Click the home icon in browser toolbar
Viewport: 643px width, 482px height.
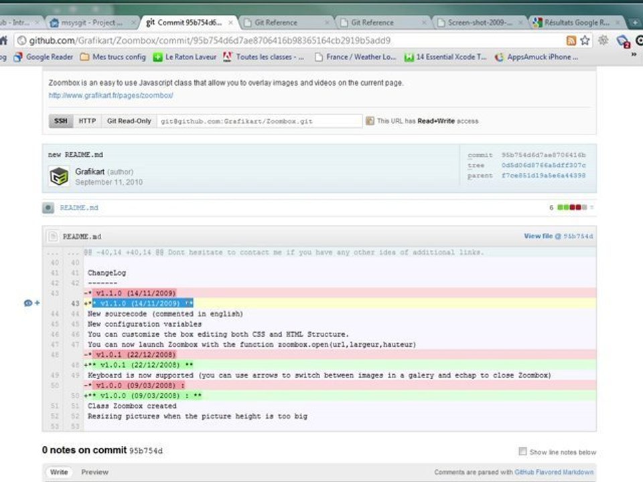click(x=3, y=40)
